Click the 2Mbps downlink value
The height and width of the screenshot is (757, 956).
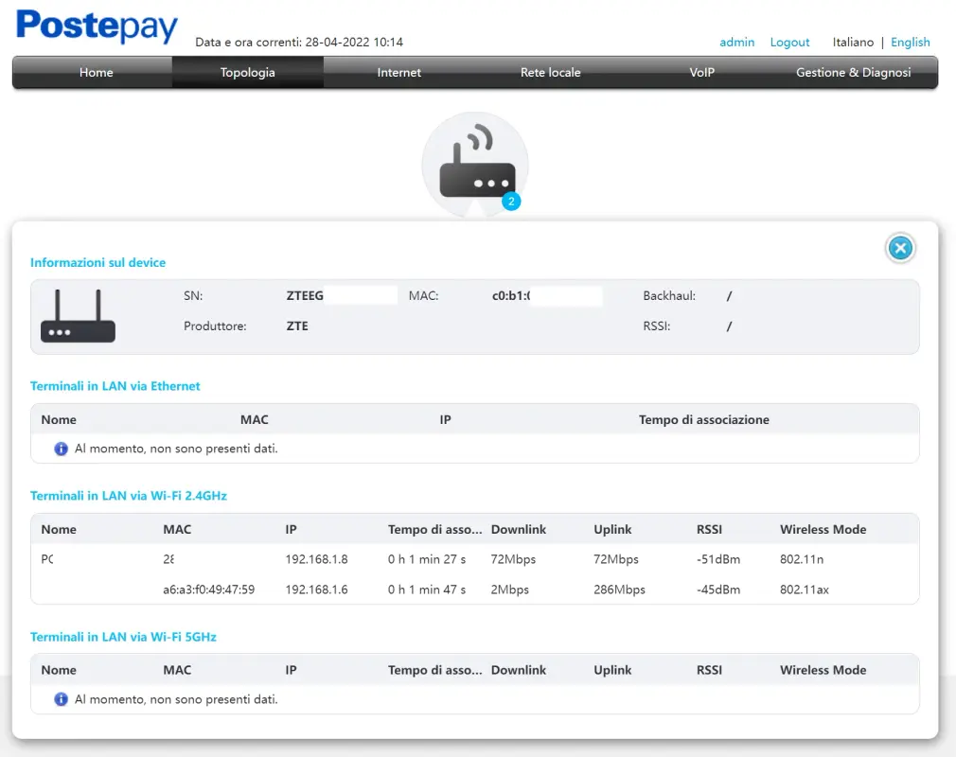tap(509, 590)
